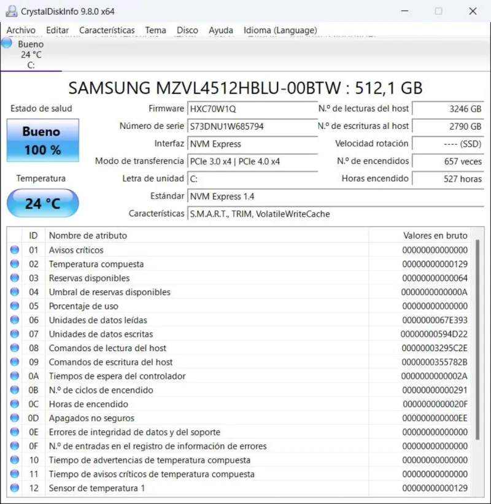Select the status dot for 07 Unidades de datos escritas
Viewport: 491px width, 504px height.
[x=15, y=334]
